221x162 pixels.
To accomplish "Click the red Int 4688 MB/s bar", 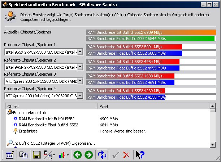I will [x=130, y=76].
